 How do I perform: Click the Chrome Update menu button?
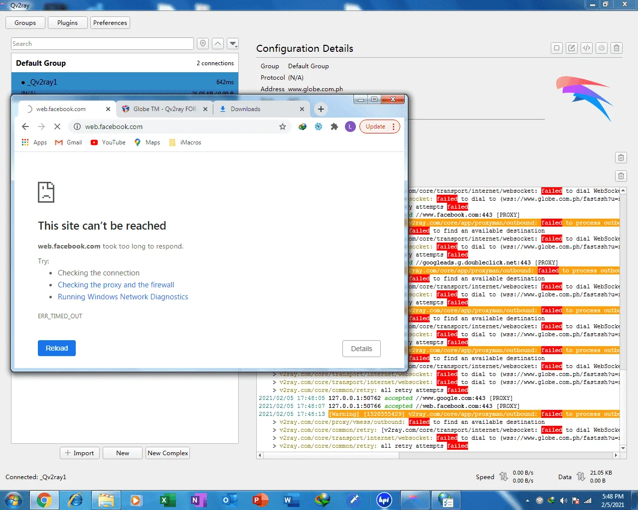coord(379,127)
